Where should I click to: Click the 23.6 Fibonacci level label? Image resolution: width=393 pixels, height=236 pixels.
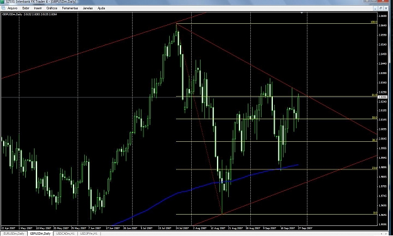(x=375, y=168)
